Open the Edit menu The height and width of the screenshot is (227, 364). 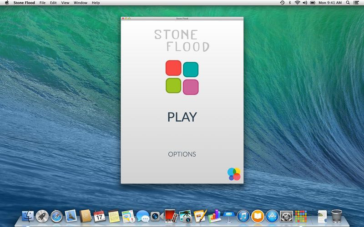click(53, 3)
